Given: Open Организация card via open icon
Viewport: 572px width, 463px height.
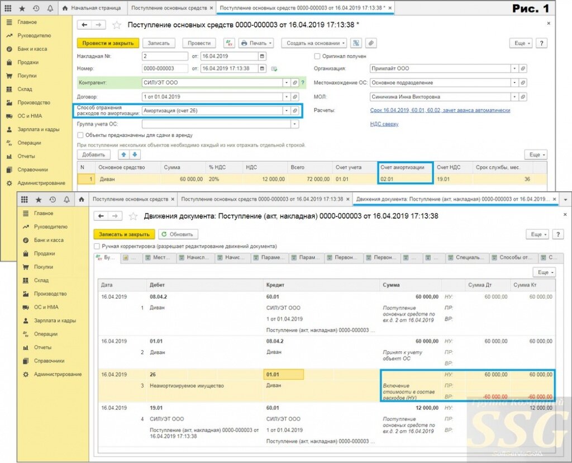Looking at the screenshot, I should click(523, 69).
